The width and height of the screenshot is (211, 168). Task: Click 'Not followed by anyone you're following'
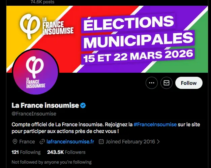click(52, 162)
